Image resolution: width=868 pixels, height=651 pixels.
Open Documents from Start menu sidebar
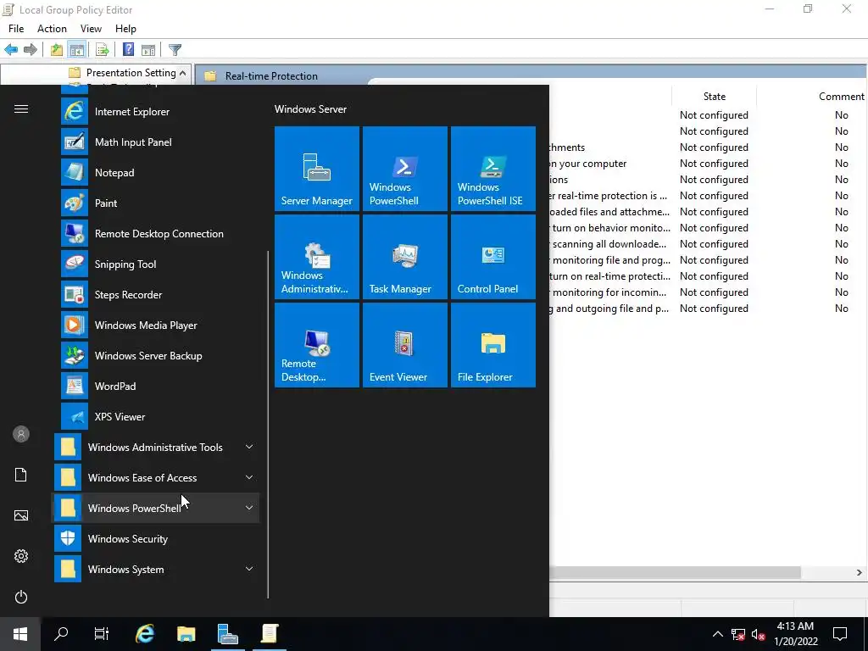pos(21,475)
